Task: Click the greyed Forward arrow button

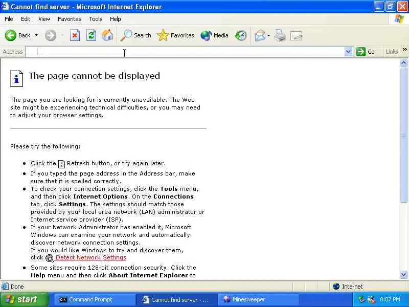Action: [x=51, y=35]
